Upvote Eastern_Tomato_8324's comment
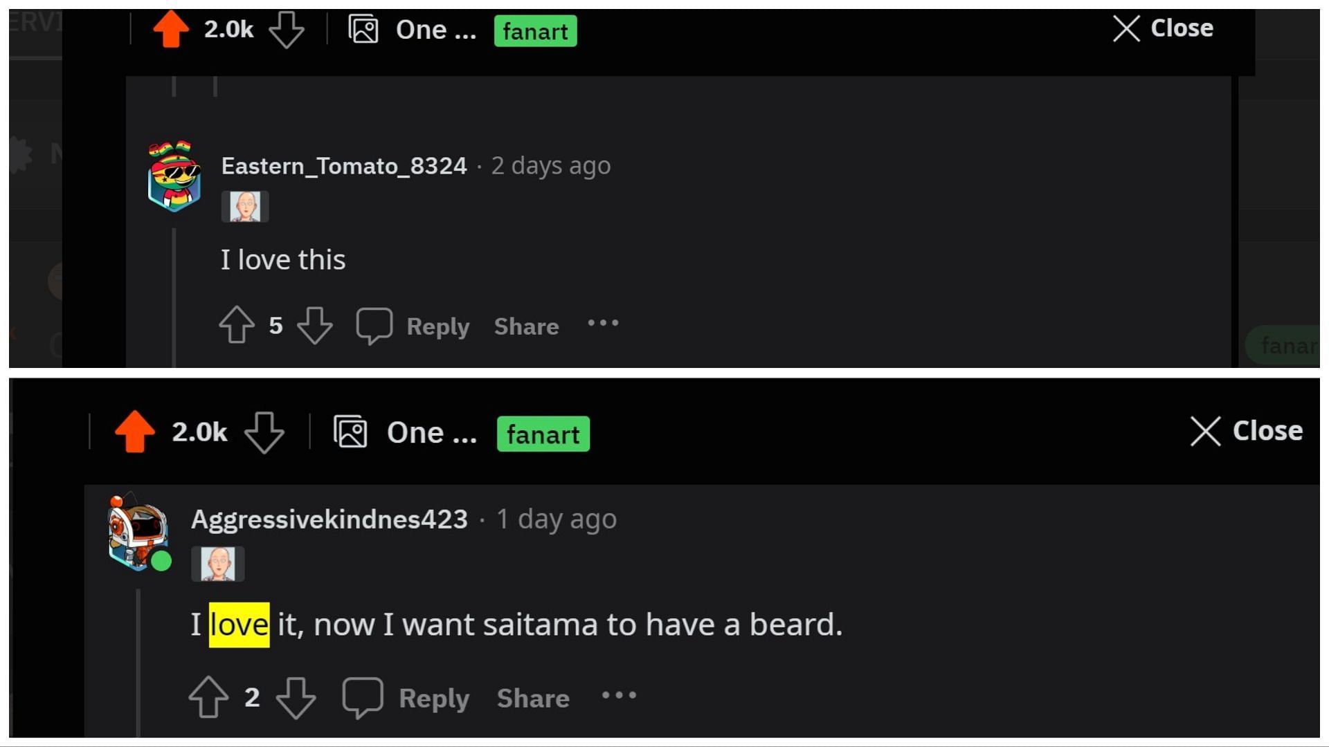This screenshot has width=1329, height=747. [237, 324]
